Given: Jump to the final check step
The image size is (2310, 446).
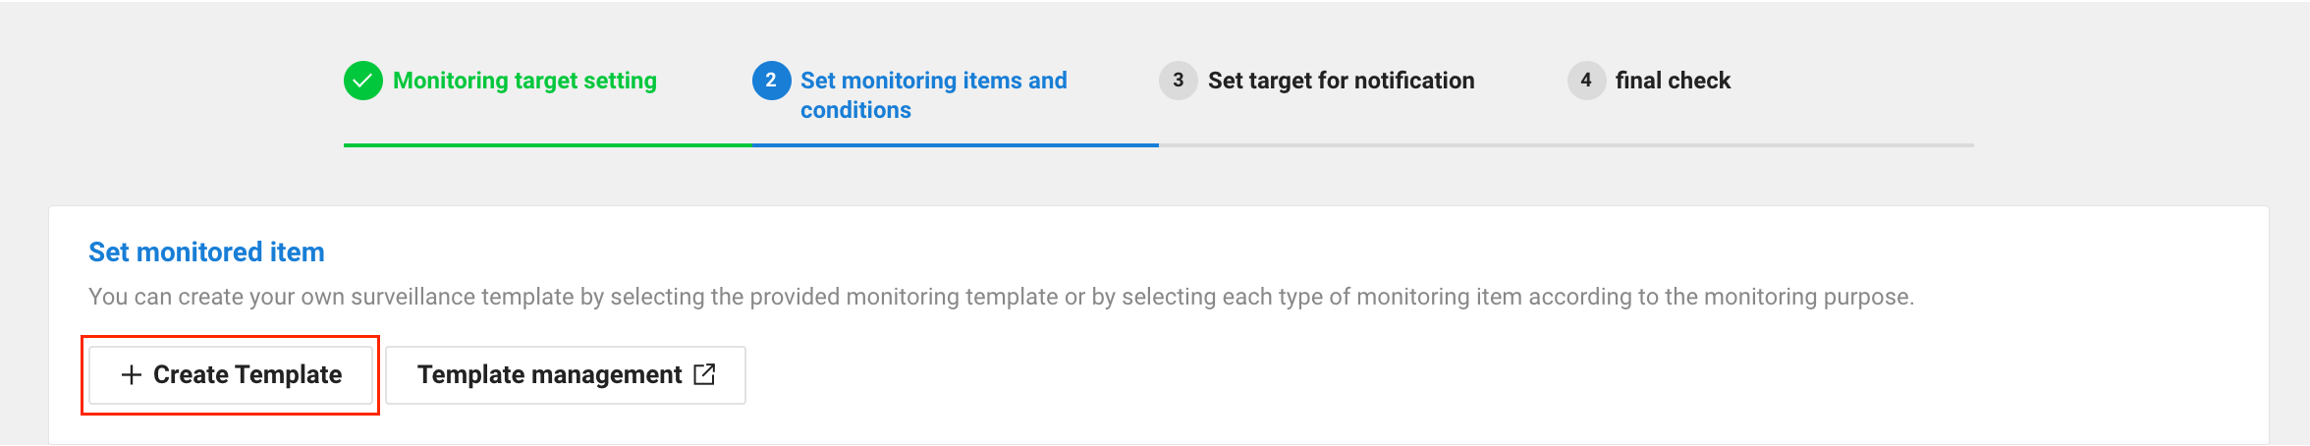Looking at the screenshot, I should coord(1673,81).
